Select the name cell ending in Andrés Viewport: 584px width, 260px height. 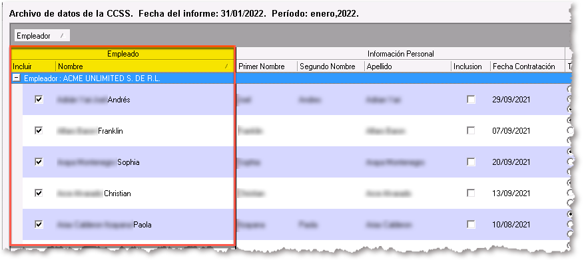[145, 100]
